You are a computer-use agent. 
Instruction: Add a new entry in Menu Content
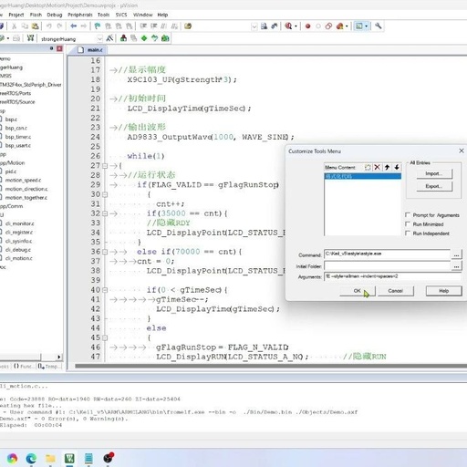[x=368, y=167]
